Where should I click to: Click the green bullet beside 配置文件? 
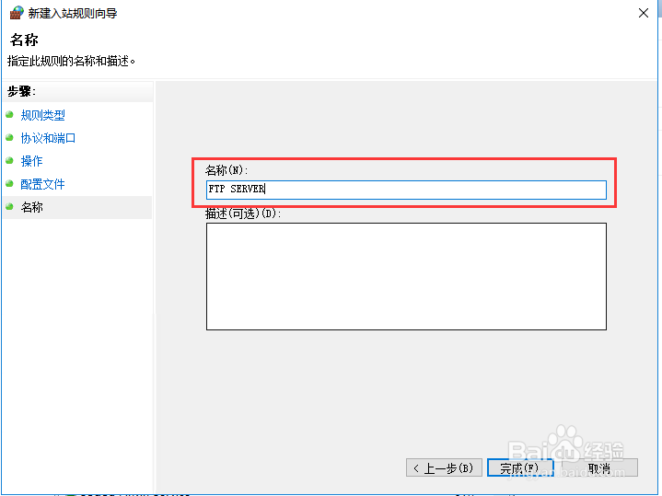coord(10,183)
